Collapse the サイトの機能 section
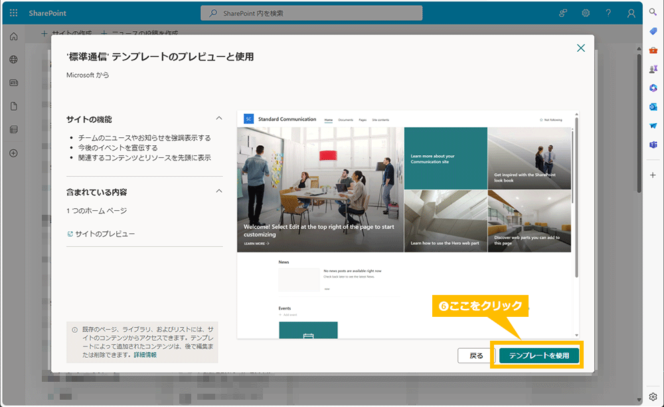The image size is (664, 407). (219, 117)
